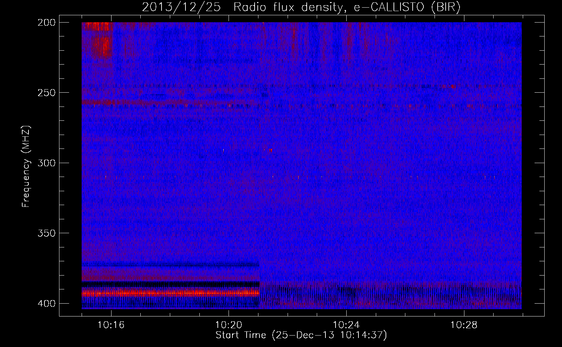This screenshot has height=347, width=562.
Task: Click the 10:20 time tick label
Action: (229, 325)
